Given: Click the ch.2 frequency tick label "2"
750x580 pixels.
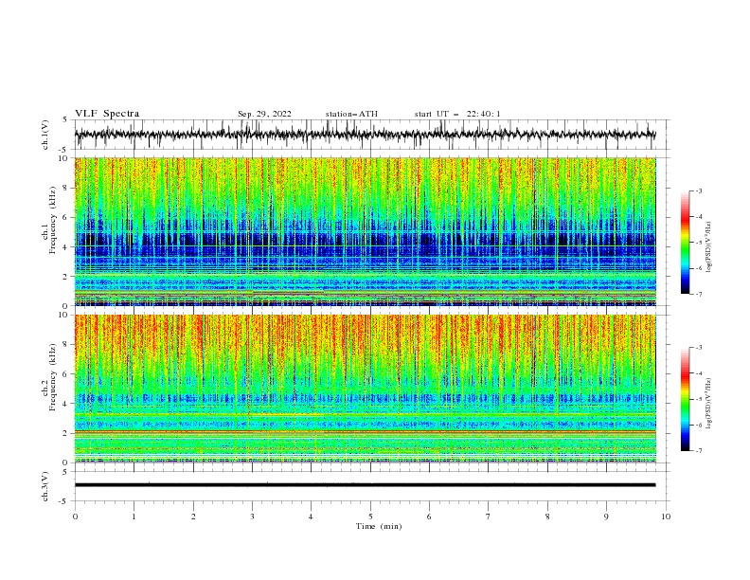Looking at the screenshot, I should [x=65, y=433].
